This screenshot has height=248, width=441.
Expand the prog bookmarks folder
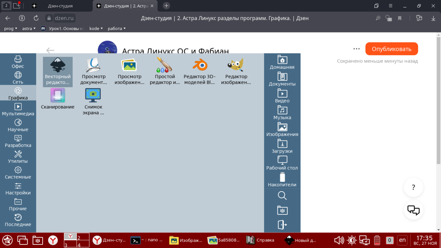click(x=11, y=28)
